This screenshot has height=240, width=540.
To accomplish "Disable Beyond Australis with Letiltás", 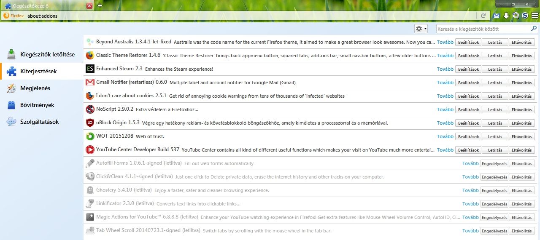I will click(495, 43).
